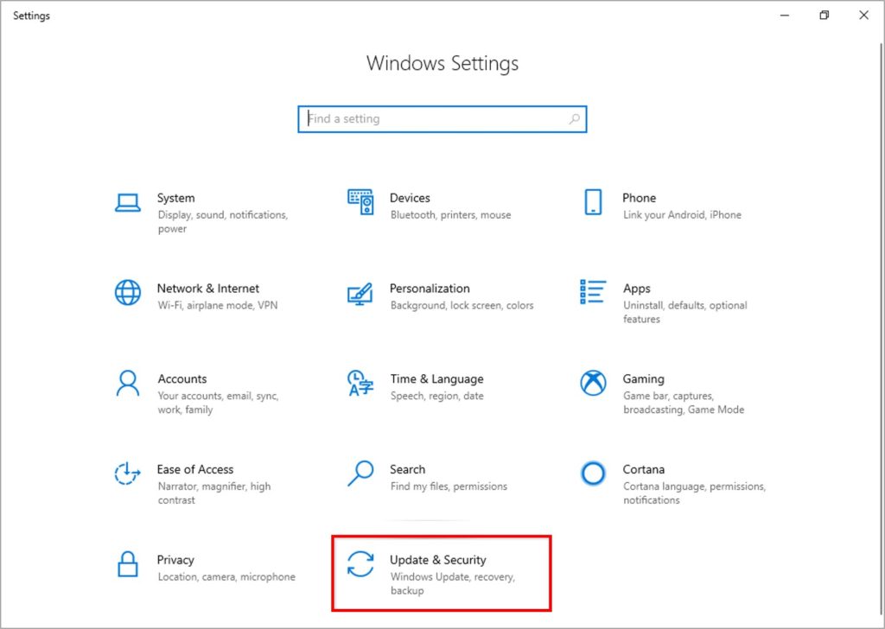Viewport: 885px width, 629px height.
Task: Click the Privacy padlock icon
Action: pos(128,564)
